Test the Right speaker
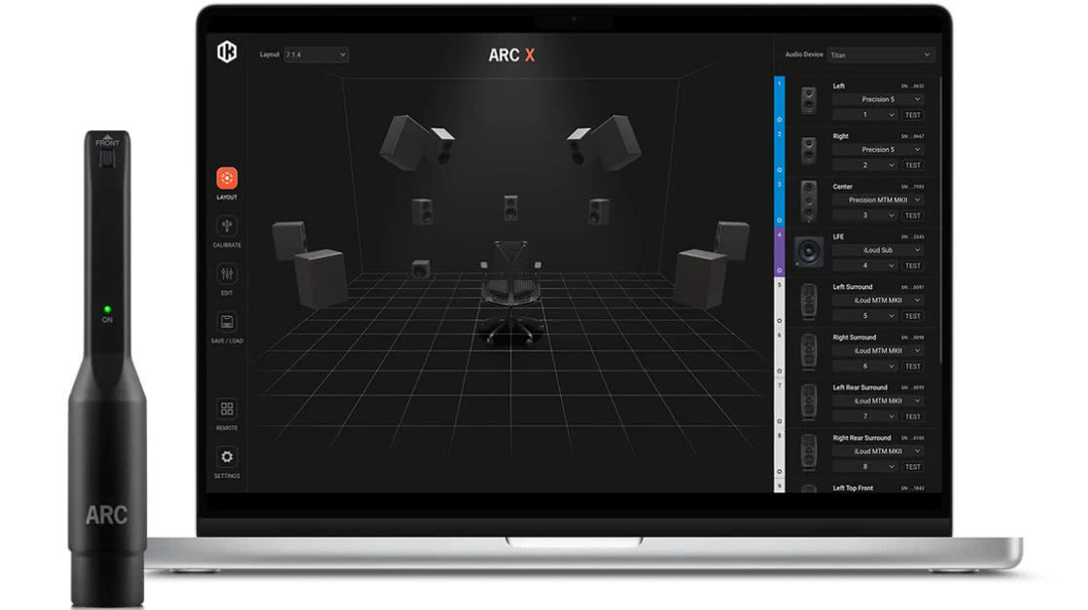The width and height of the screenshot is (1088, 610). pyautogui.click(x=912, y=165)
